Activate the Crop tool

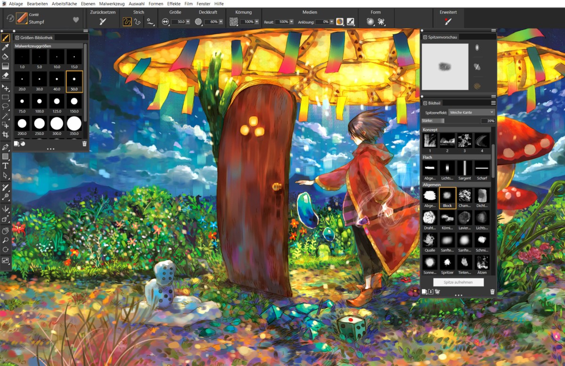click(x=6, y=135)
